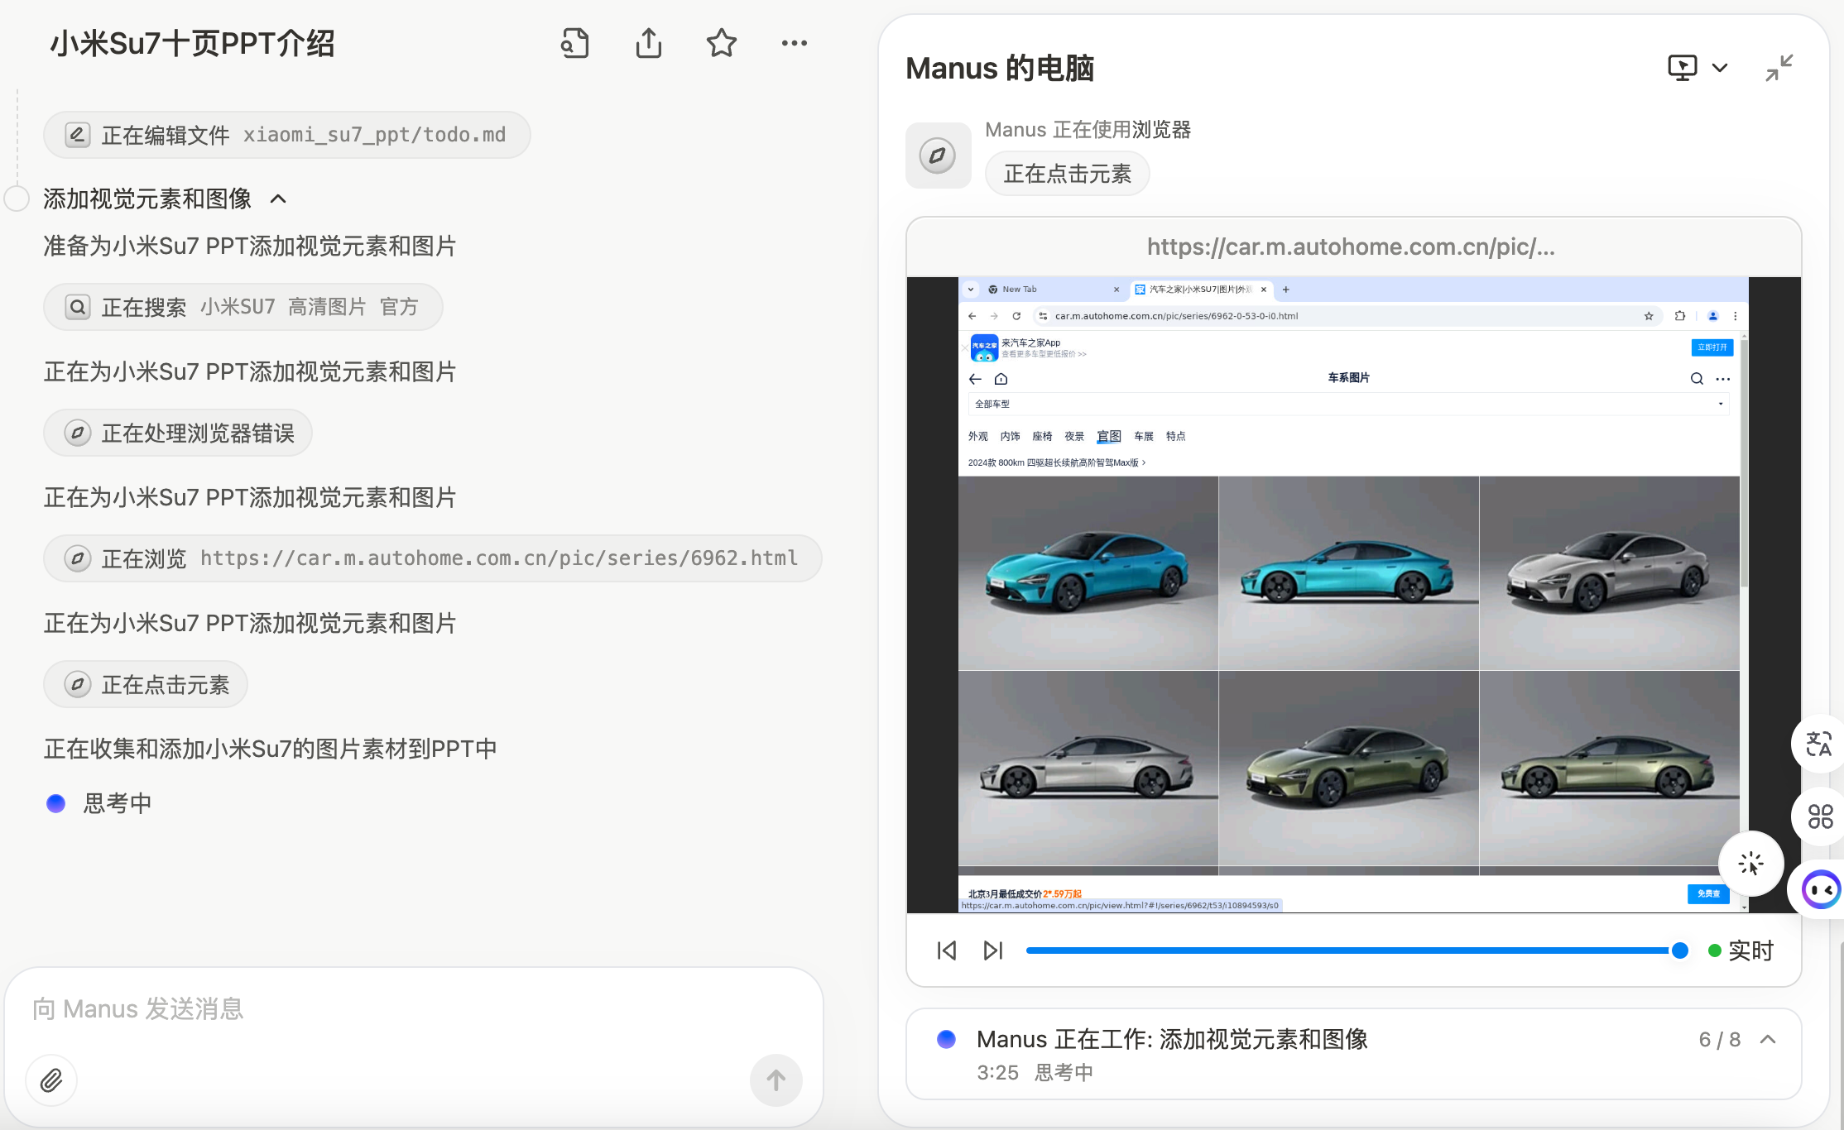This screenshot has height=1130, width=1844.
Task: Open the green SU7 side-view thumbnail
Action: pos(1609,769)
